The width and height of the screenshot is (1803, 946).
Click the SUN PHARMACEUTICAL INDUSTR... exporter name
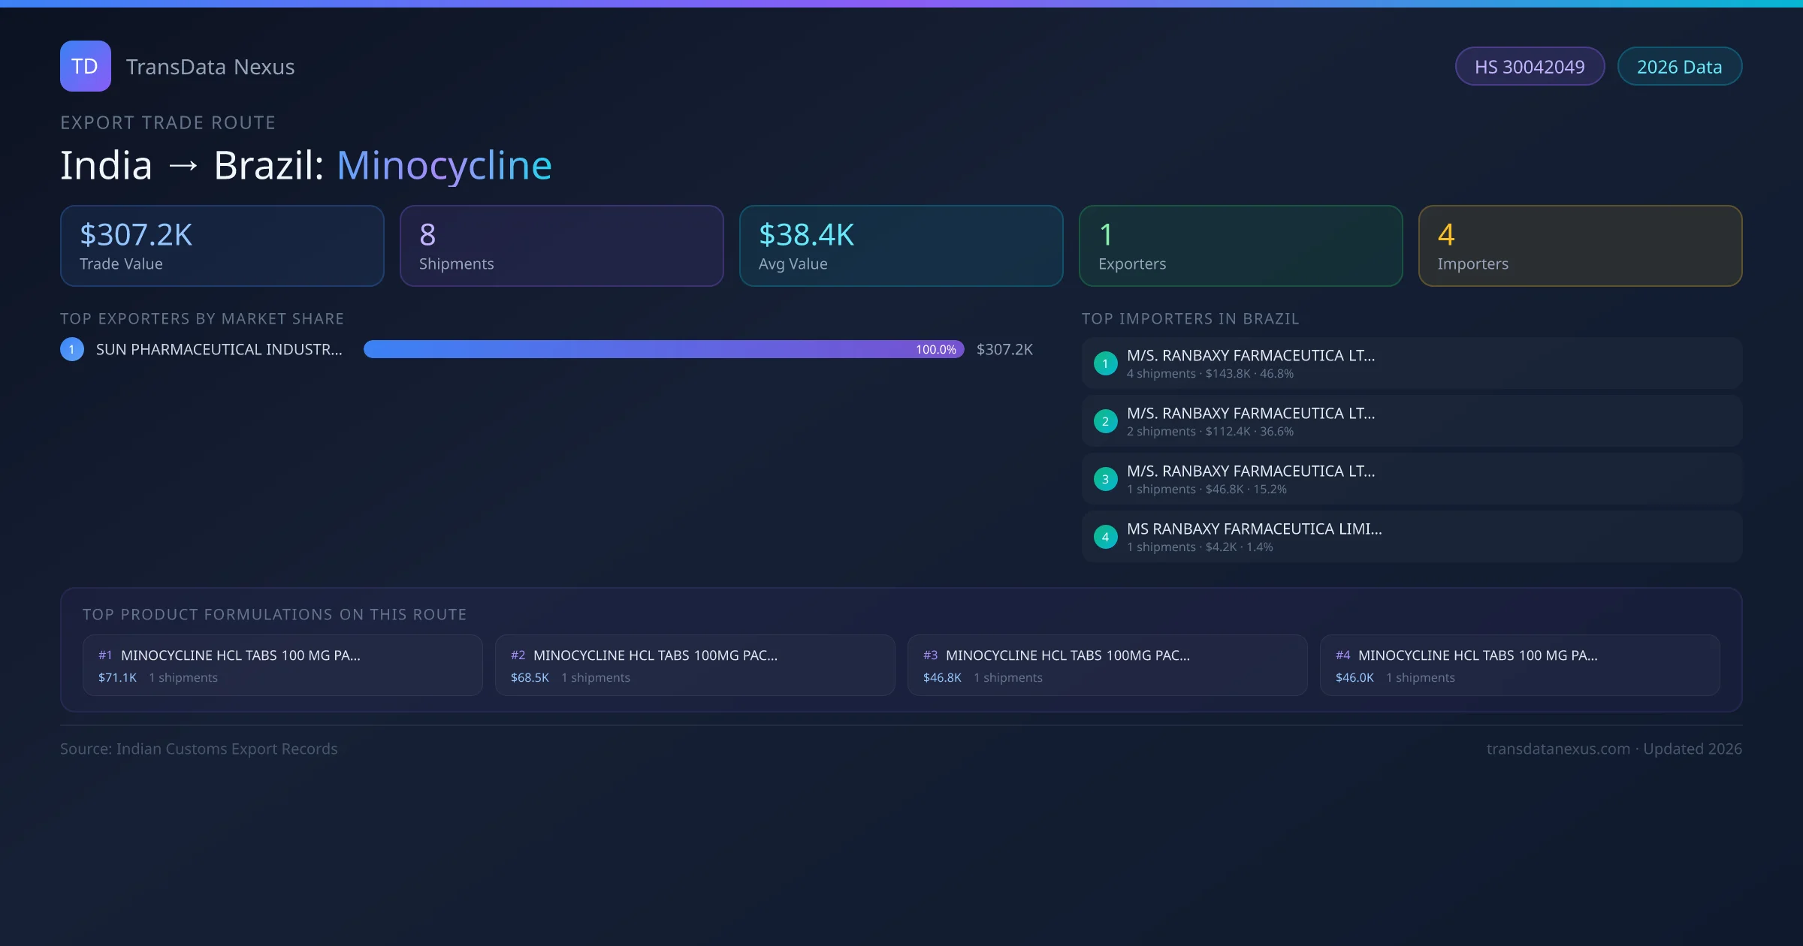coord(219,349)
